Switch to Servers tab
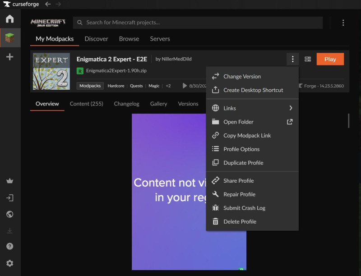Screen dimensions: 361x276 tap(160, 39)
